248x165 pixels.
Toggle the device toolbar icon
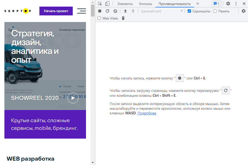tap(107, 4)
